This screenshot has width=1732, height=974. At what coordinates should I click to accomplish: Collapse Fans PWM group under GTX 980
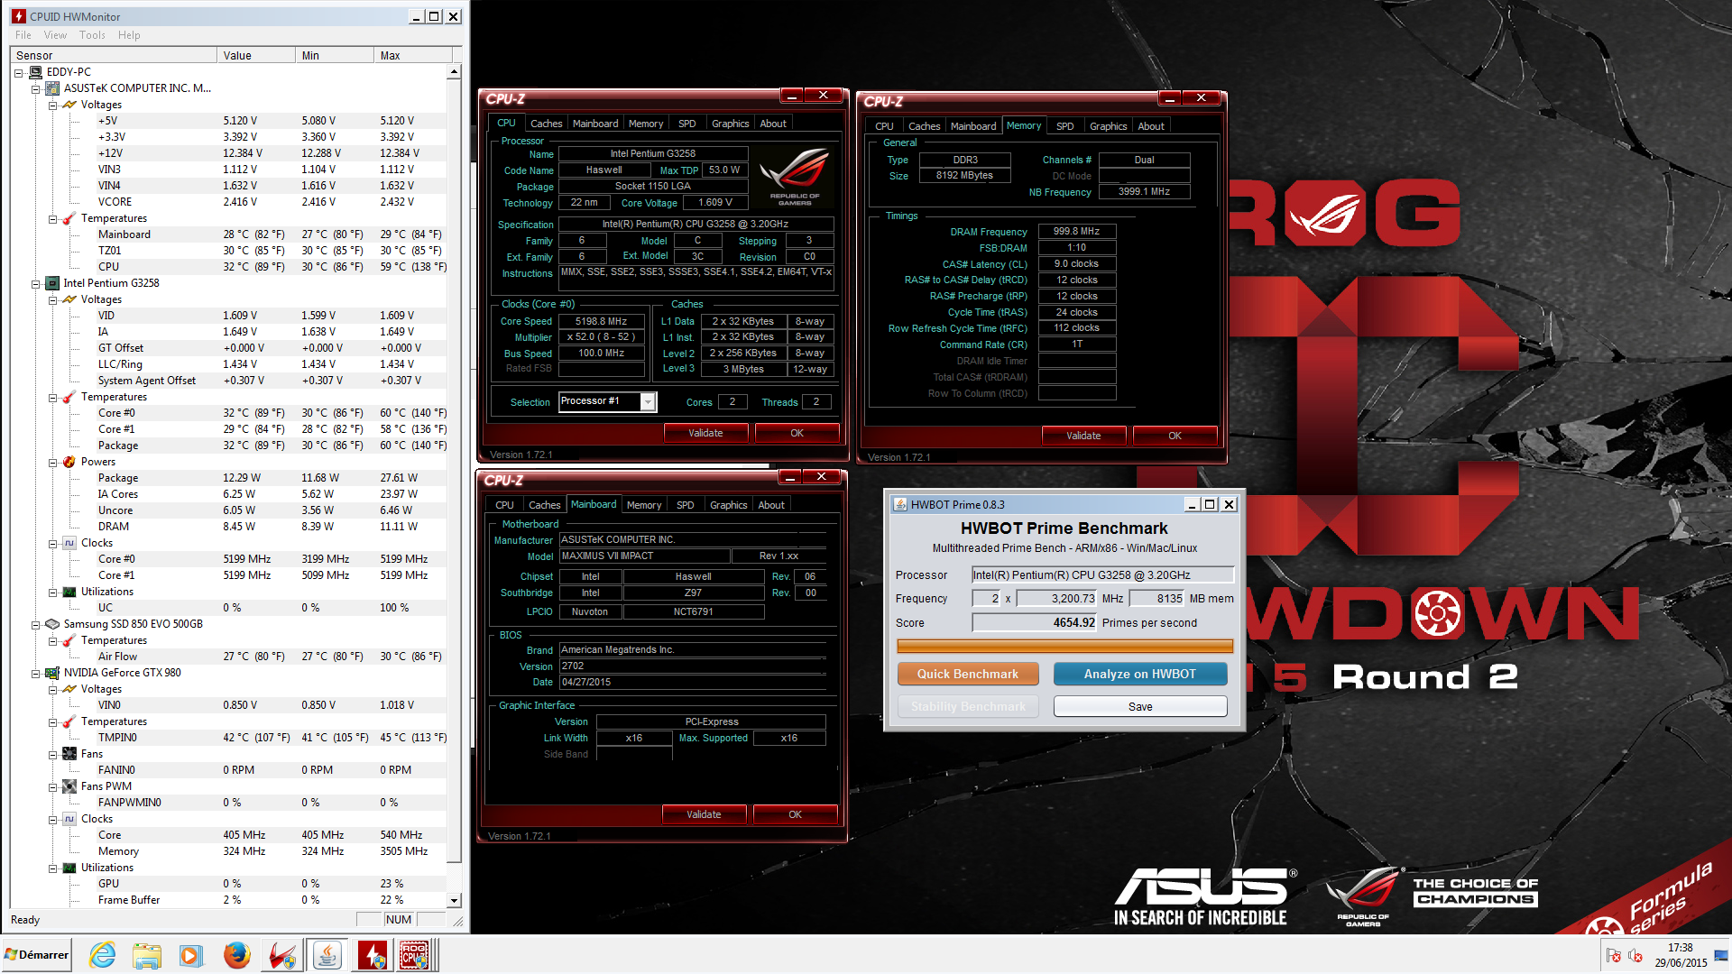[x=52, y=786]
